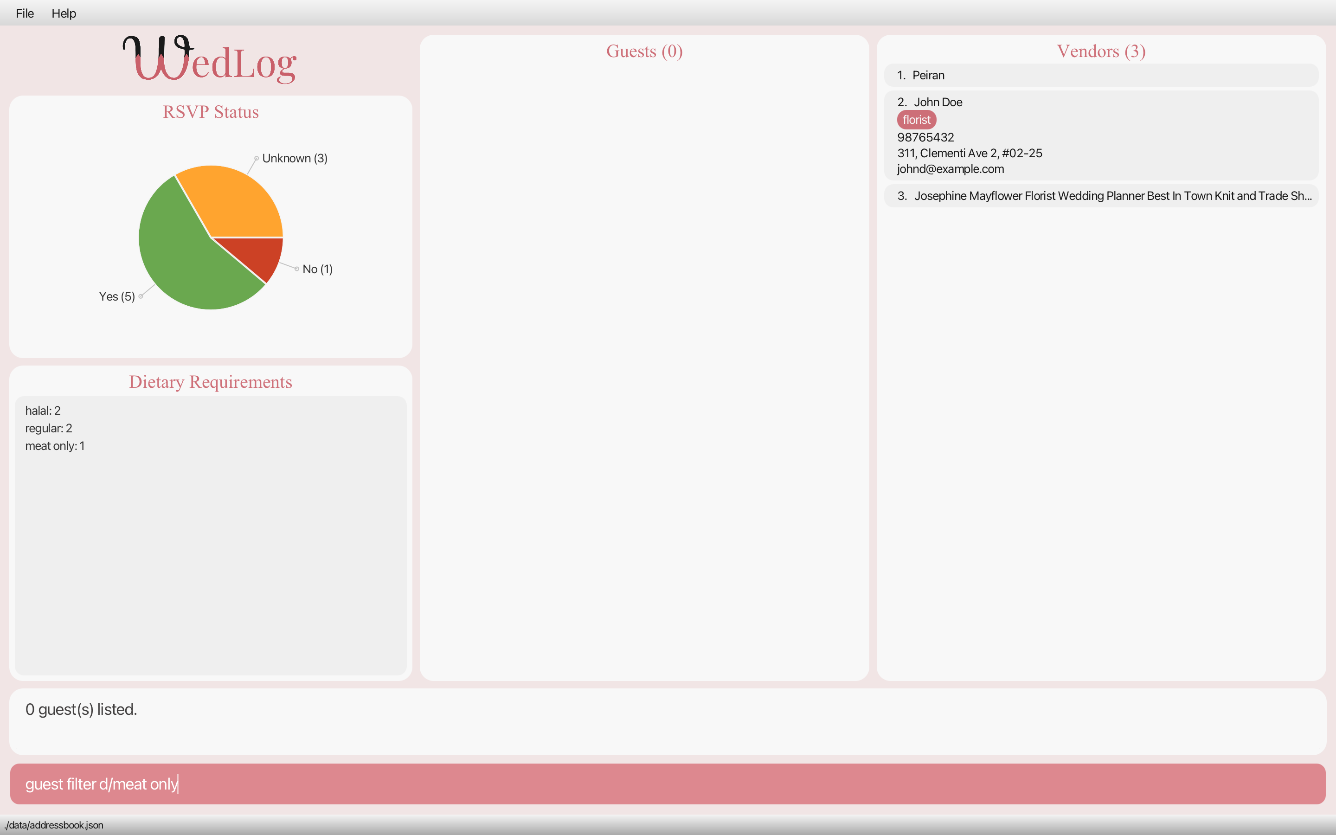
Task: Click the florist tag on John Doe
Action: tap(917, 120)
